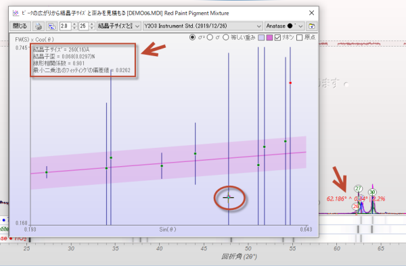Click the spinner arrows on the 25 field
The height and width of the screenshot is (266, 406).
pyautogui.click(x=92, y=26)
